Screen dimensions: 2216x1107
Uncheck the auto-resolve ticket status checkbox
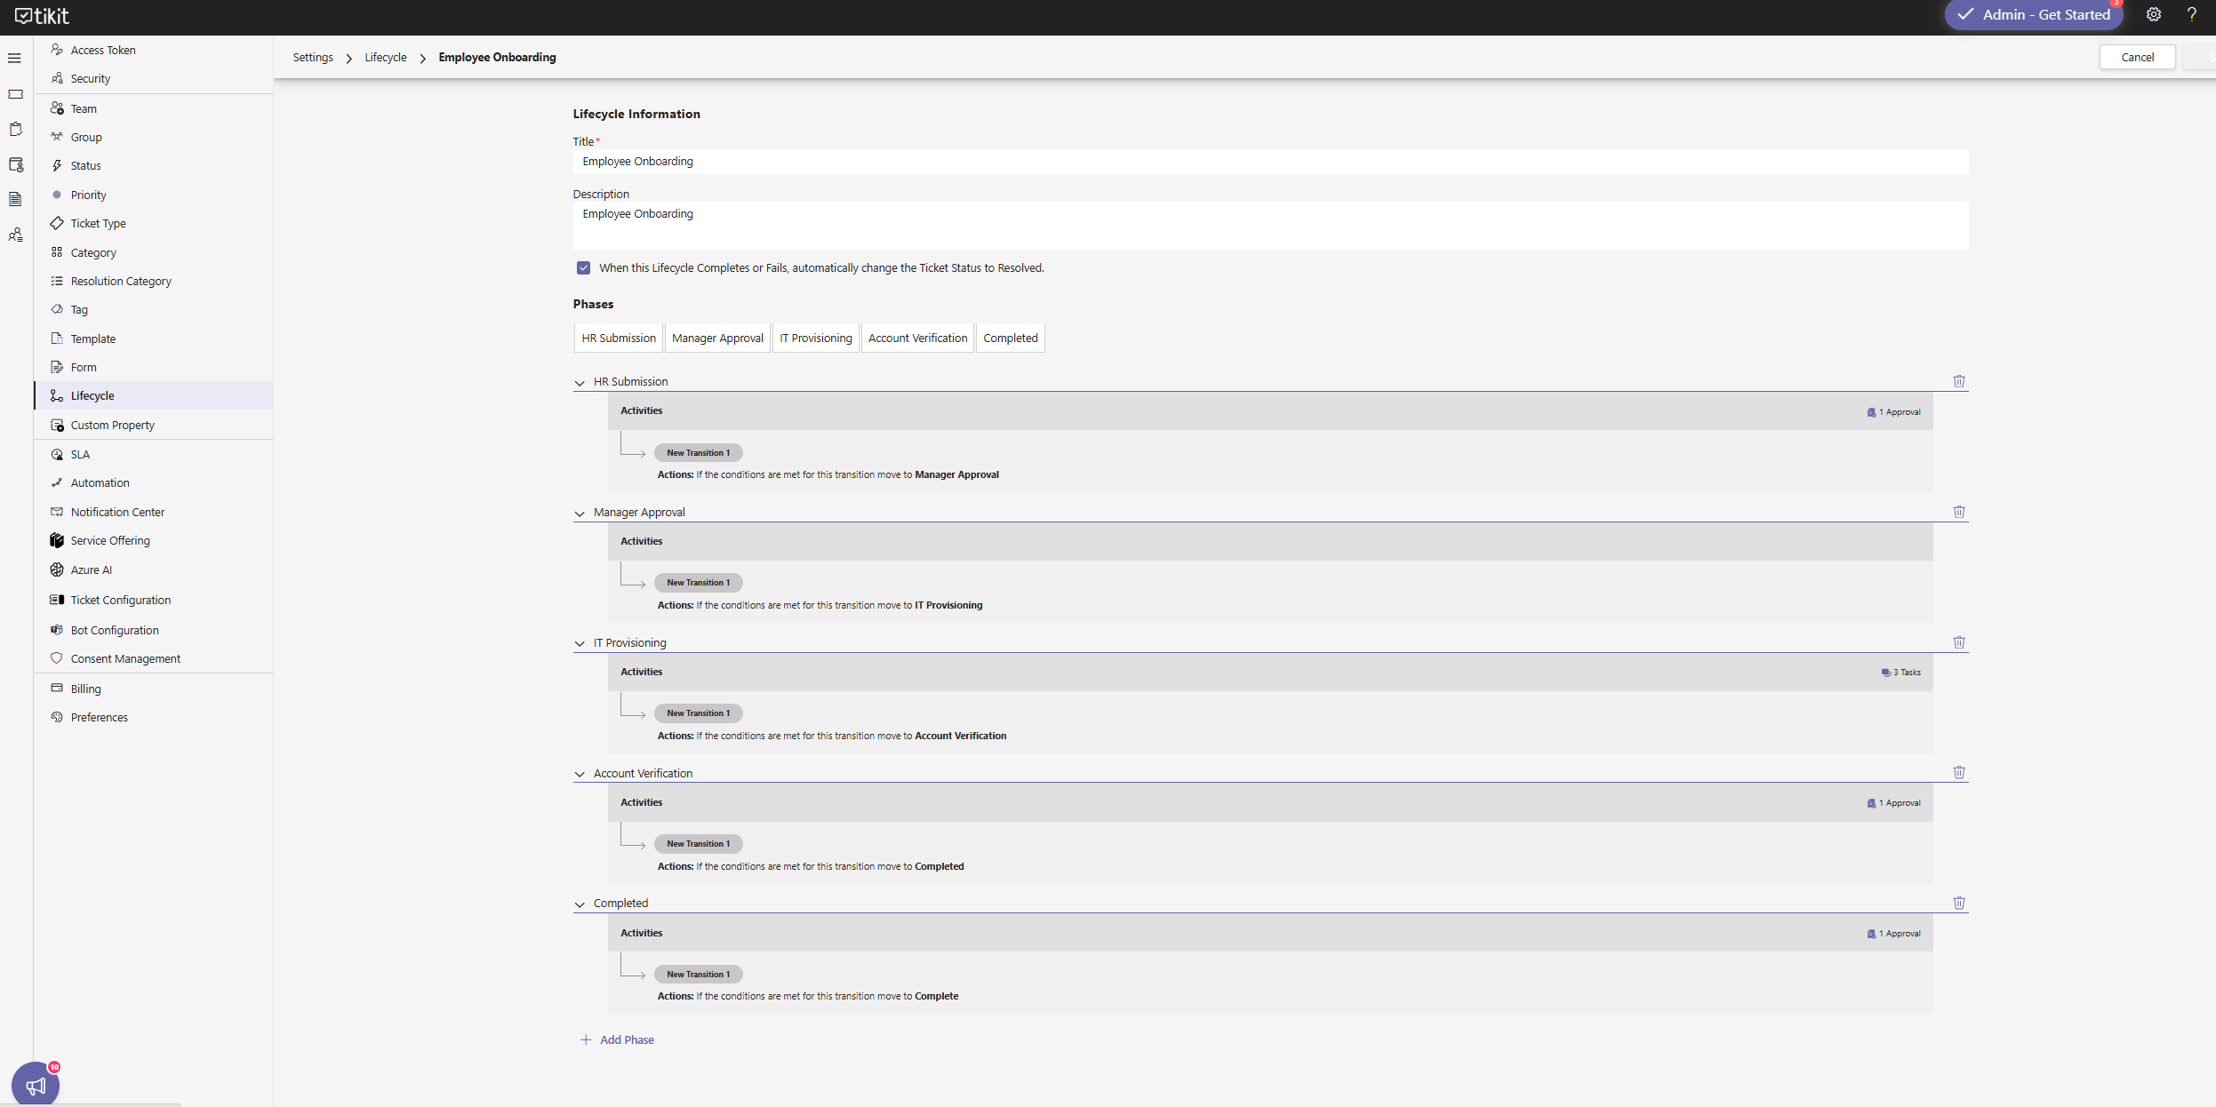click(583, 267)
